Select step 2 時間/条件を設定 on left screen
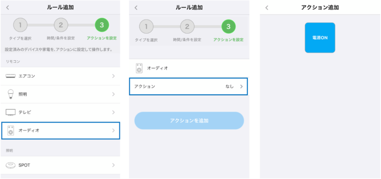The image size is (381, 179). point(61,26)
